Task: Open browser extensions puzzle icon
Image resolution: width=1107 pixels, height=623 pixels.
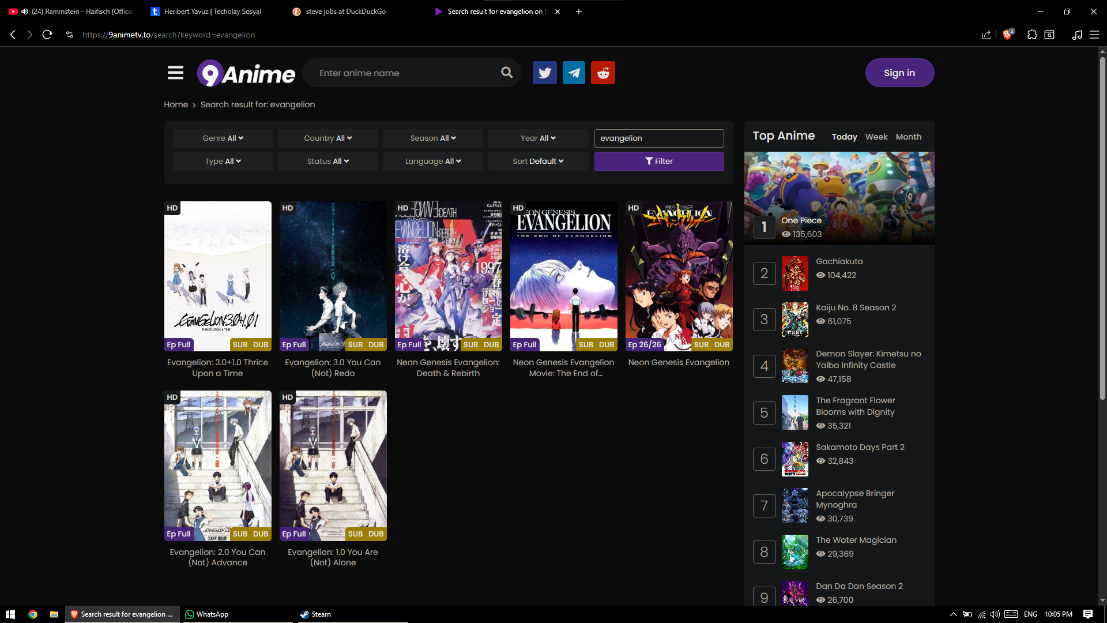Action: pos(1032,35)
